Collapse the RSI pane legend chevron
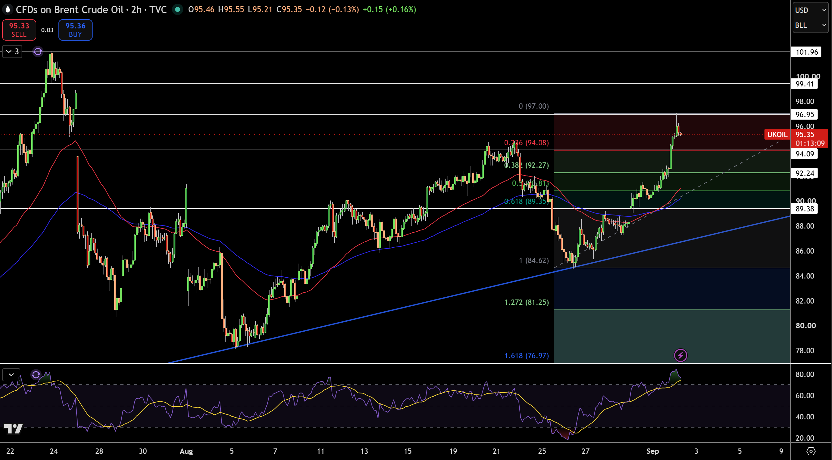Viewport: 832px width, 460px height. tap(11, 375)
